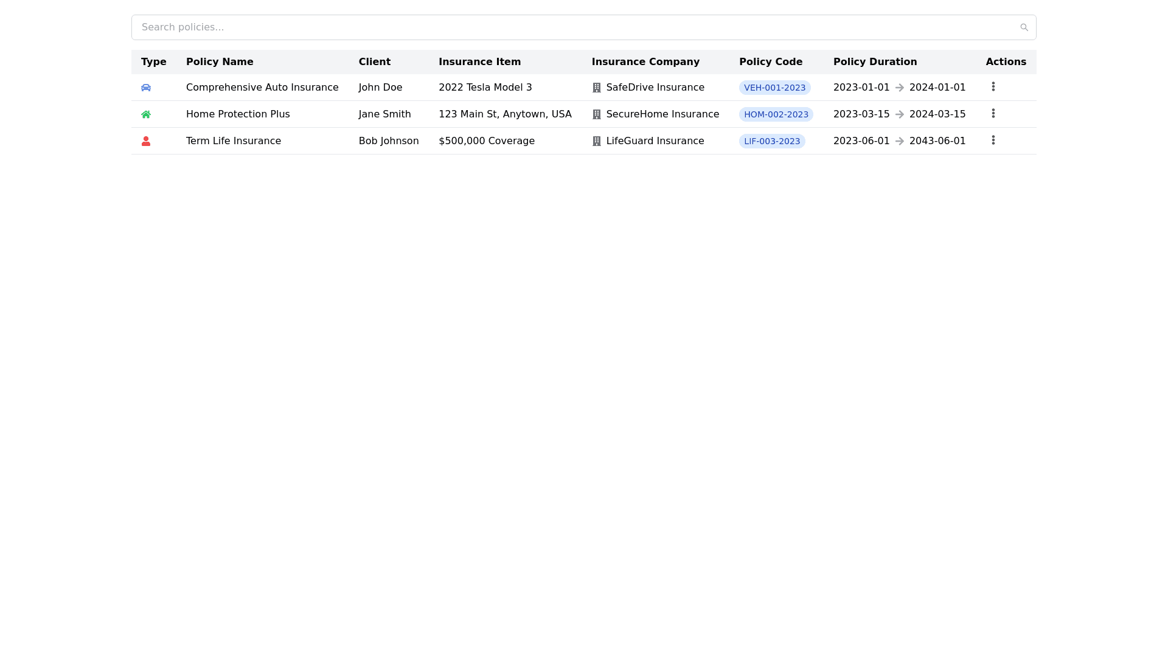Screen dimensions: 1168x657
Task: Click client name Jane Smith
Action: (384, 114)
